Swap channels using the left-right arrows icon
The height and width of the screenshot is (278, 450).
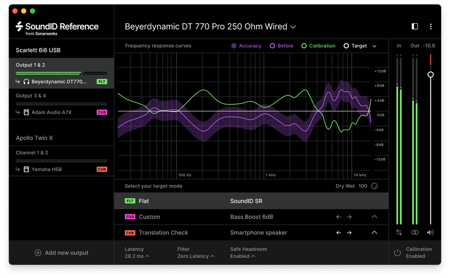399,233
